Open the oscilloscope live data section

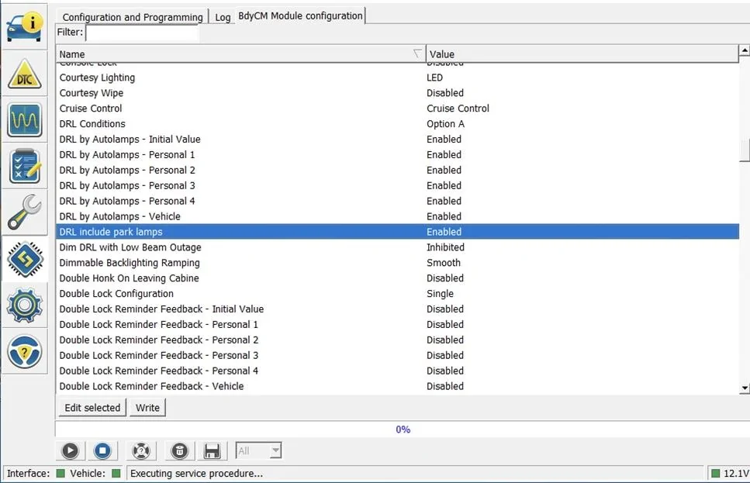(24, 119)
